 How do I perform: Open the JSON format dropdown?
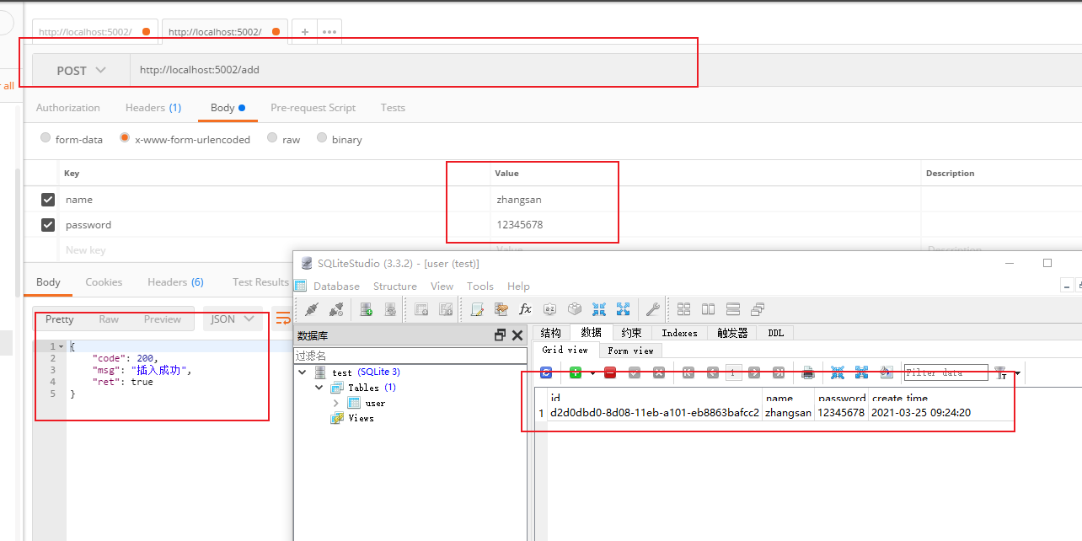click(x=232, y=319)
